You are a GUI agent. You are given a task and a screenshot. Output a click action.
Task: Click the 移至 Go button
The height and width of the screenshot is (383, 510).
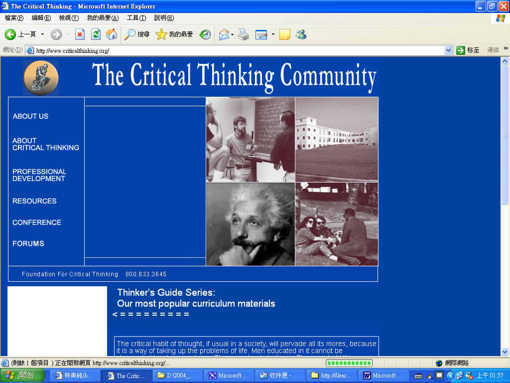point(468,50)
